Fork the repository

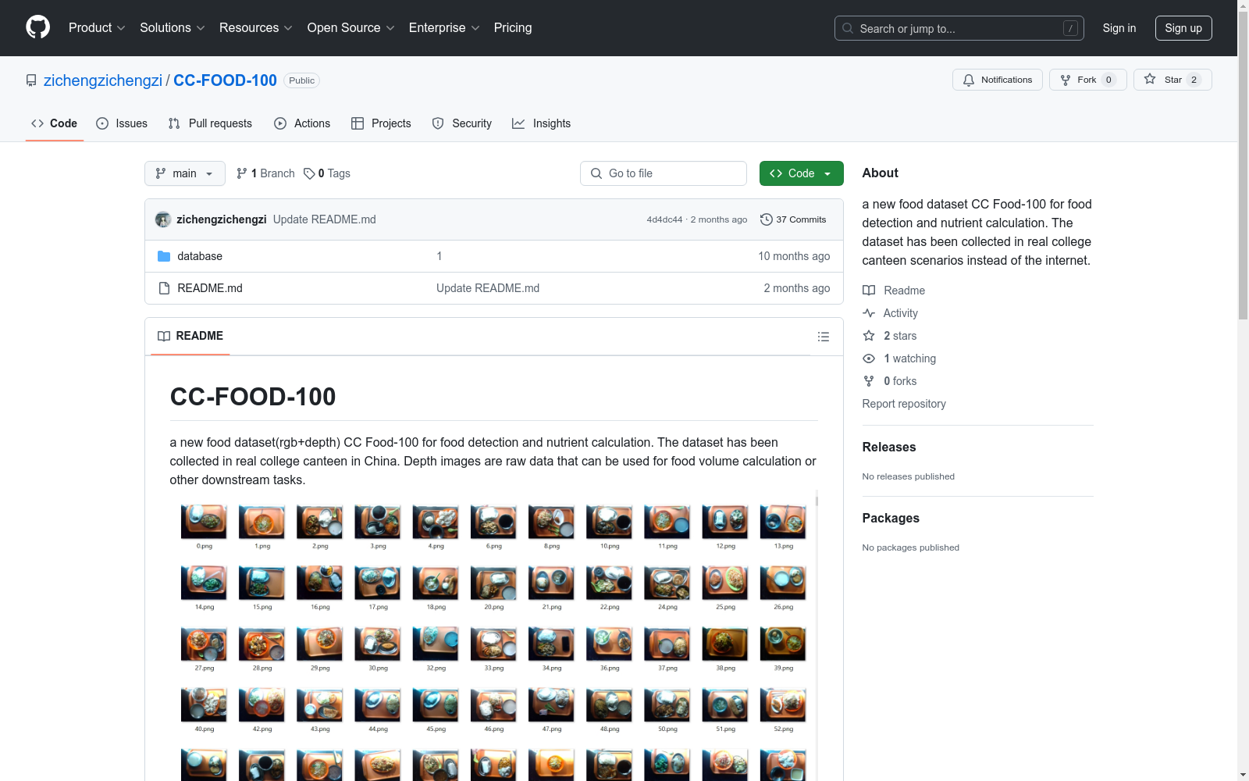coord(1087,80)
